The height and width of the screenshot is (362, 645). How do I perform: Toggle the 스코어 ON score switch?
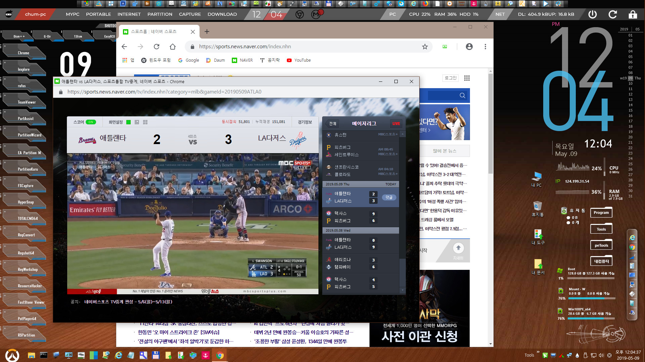pos(91,122)
